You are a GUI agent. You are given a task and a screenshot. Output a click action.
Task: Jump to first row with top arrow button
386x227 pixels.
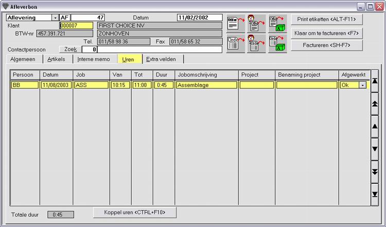coord(375,81)
